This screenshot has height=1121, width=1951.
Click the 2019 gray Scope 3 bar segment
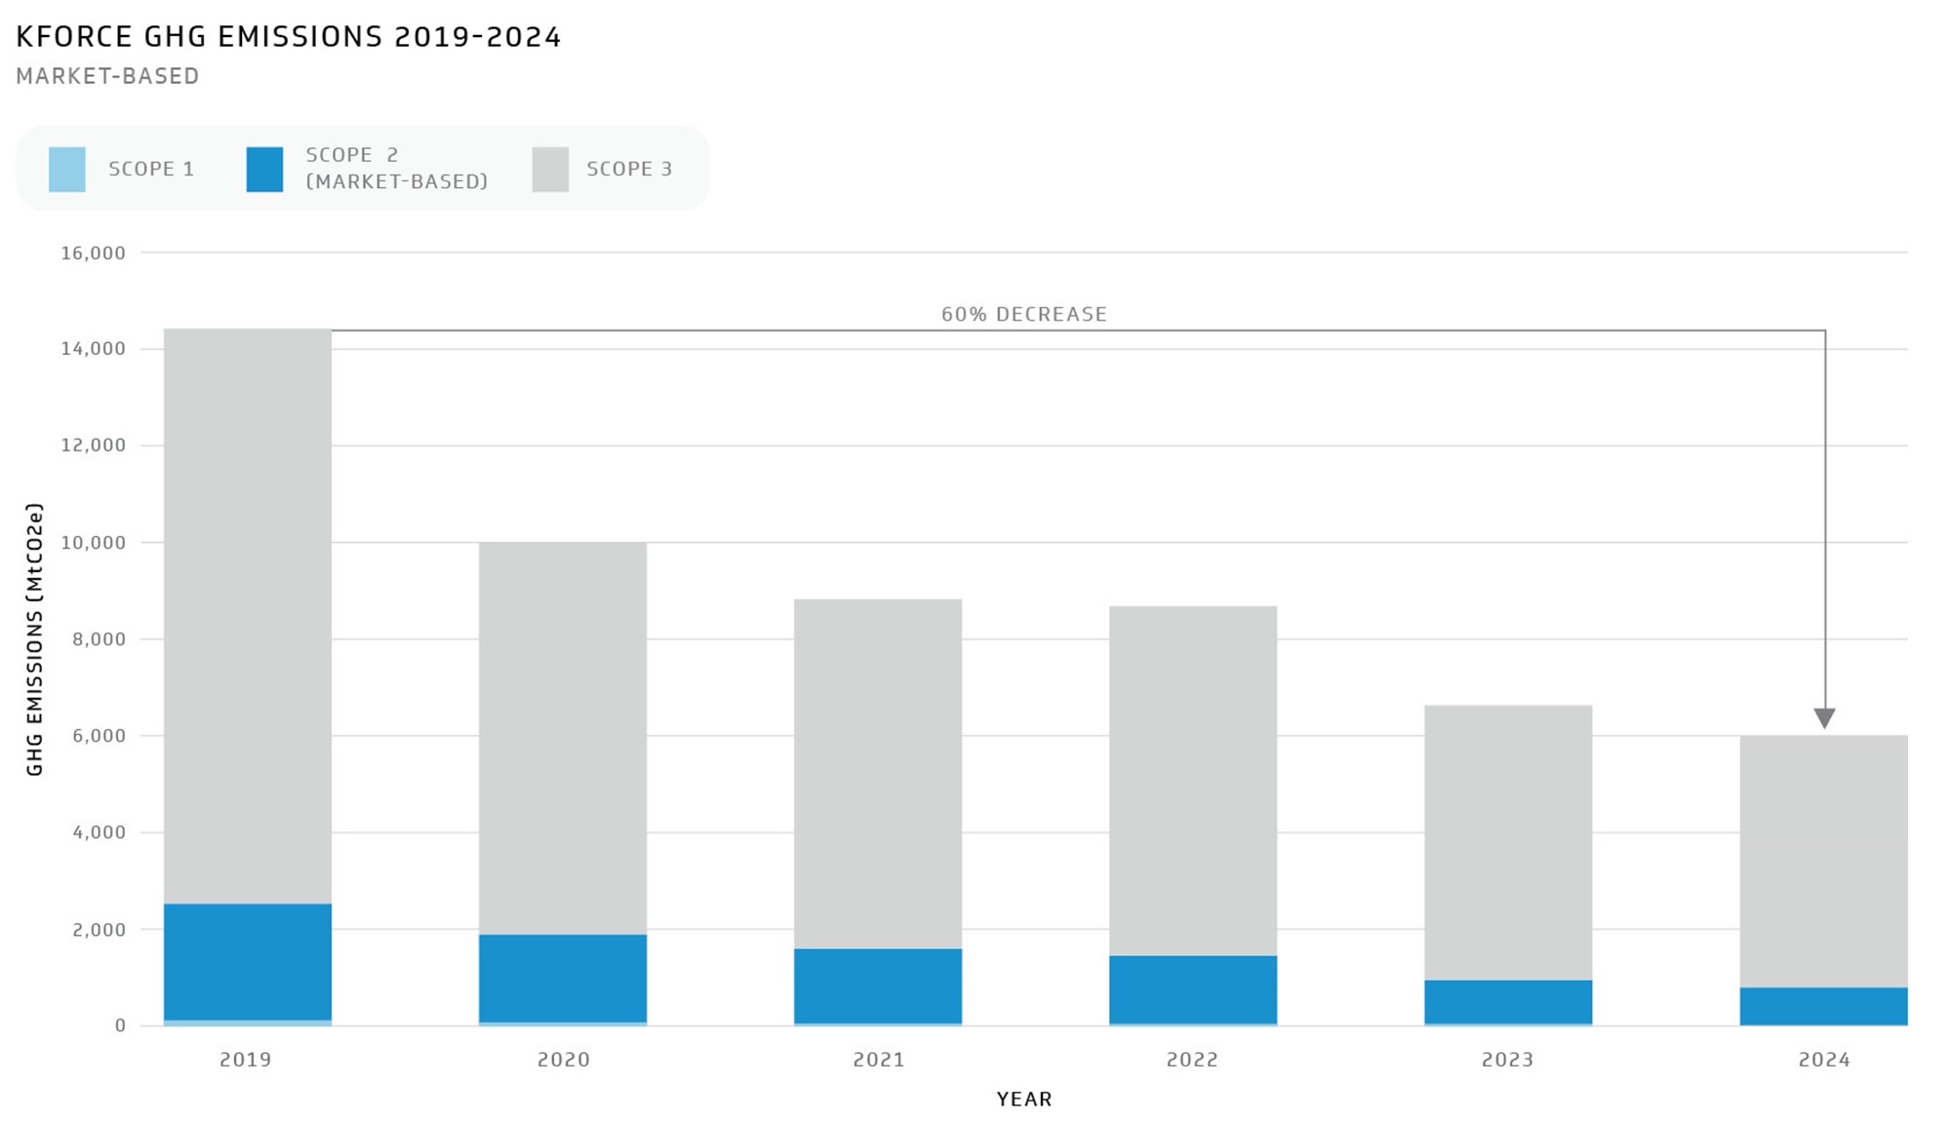point(248,614)
